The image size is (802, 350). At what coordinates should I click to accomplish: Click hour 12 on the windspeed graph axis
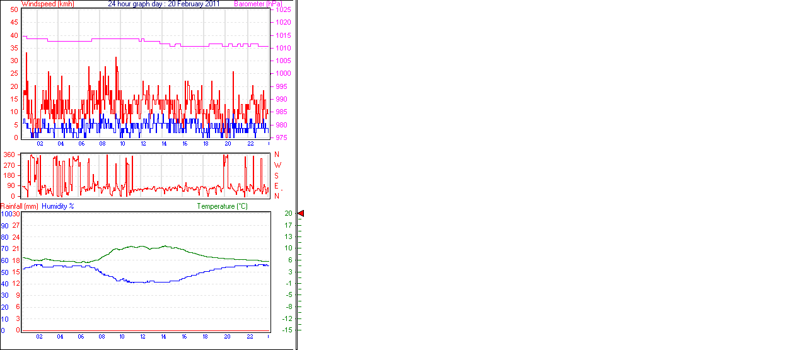(x=143, y=144)
